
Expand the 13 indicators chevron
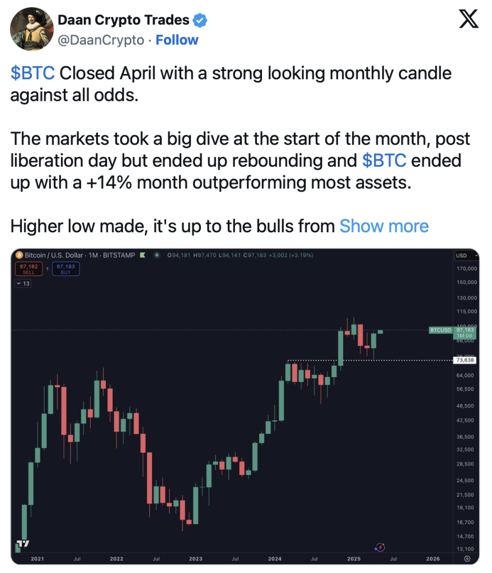pyautogui.click(x=23, y=284)
